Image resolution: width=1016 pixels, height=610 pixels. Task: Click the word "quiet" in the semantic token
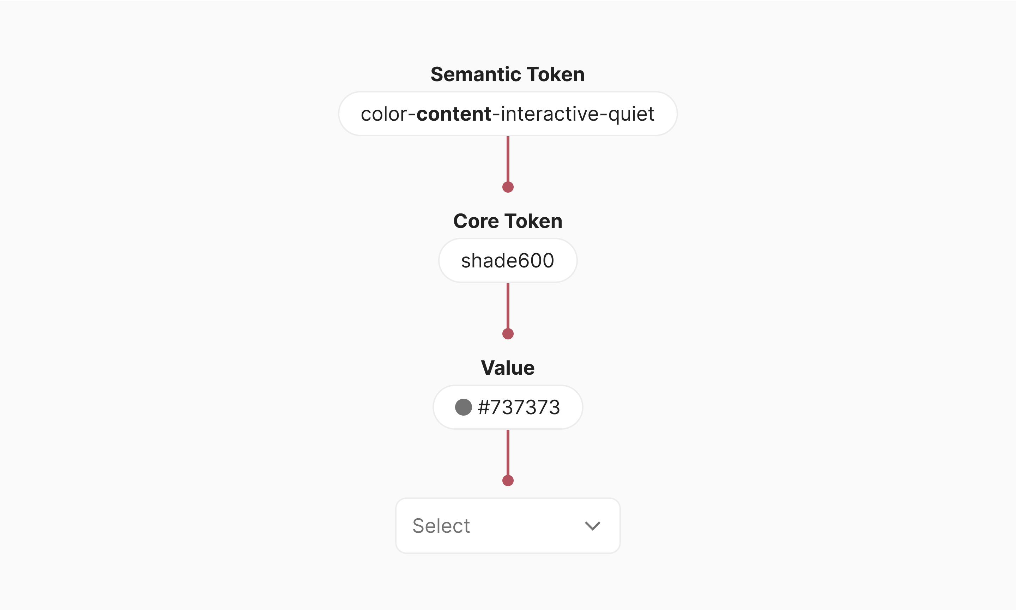[631, 114]
